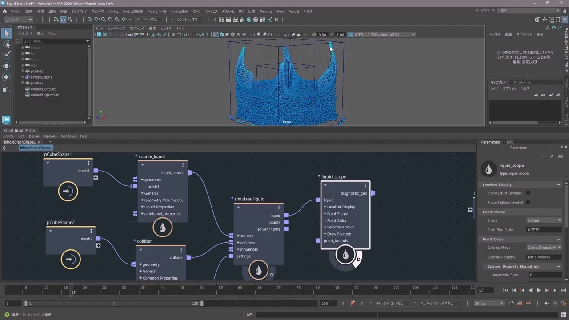Click the current frame field showing 17
569x320 pixels.
click(x=485, y=290)
